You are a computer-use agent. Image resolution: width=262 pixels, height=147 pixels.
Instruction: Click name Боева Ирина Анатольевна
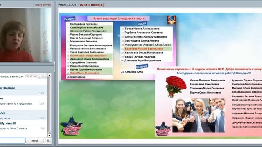tap(142, 29)
